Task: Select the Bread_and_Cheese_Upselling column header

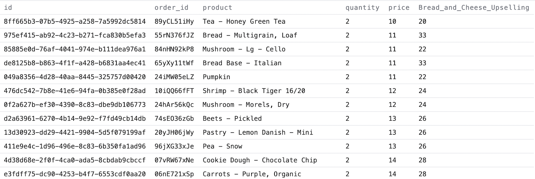Action: [x=473, y=7]
